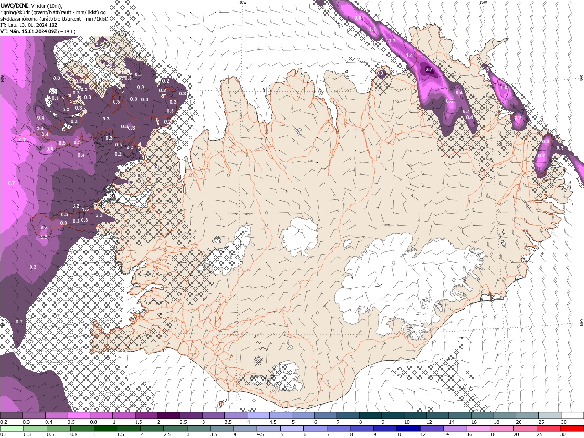This screenshot has width=584, height=438.
Task: Pick upper legend swatch between 1.5 and 2
Action: 146,416
